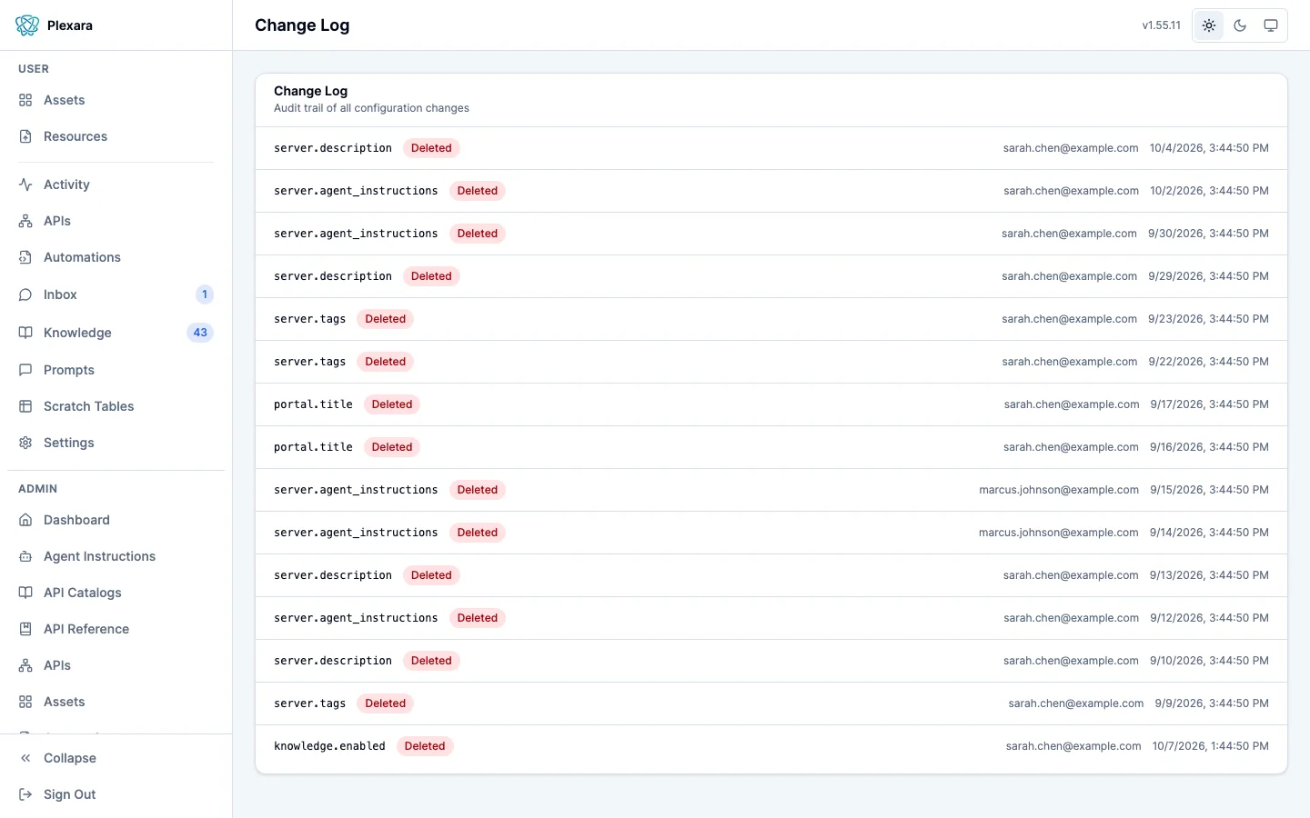Switch to system theme monitor button
Viewport: 1310px width, 818px height.
pos(1271,25)
